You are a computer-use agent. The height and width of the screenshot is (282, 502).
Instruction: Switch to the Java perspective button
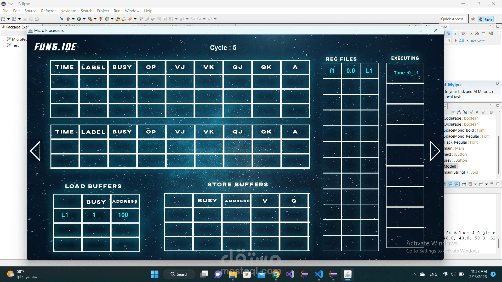click(486, 19)
